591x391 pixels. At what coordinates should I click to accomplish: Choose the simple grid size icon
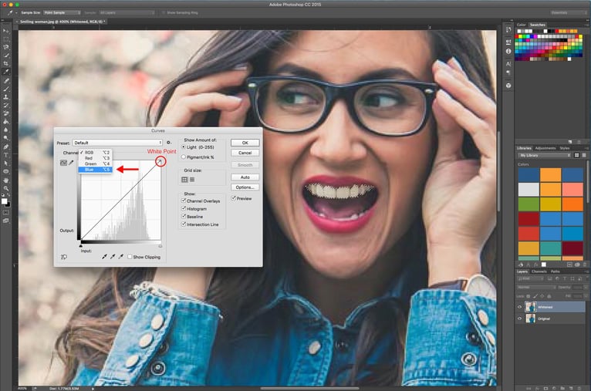[x=184, y=180]
